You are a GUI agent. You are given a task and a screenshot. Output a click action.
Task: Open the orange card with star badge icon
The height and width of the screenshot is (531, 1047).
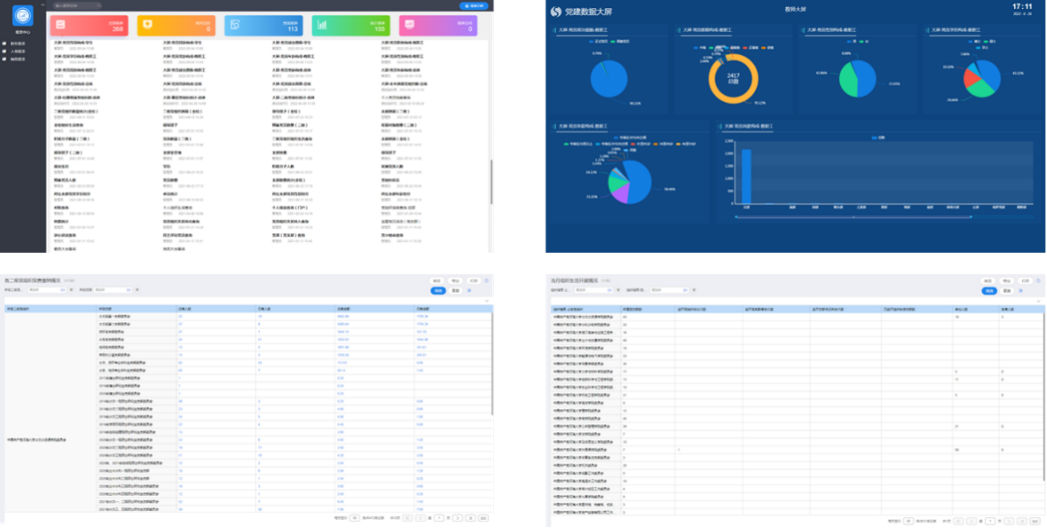pos(176,25)
